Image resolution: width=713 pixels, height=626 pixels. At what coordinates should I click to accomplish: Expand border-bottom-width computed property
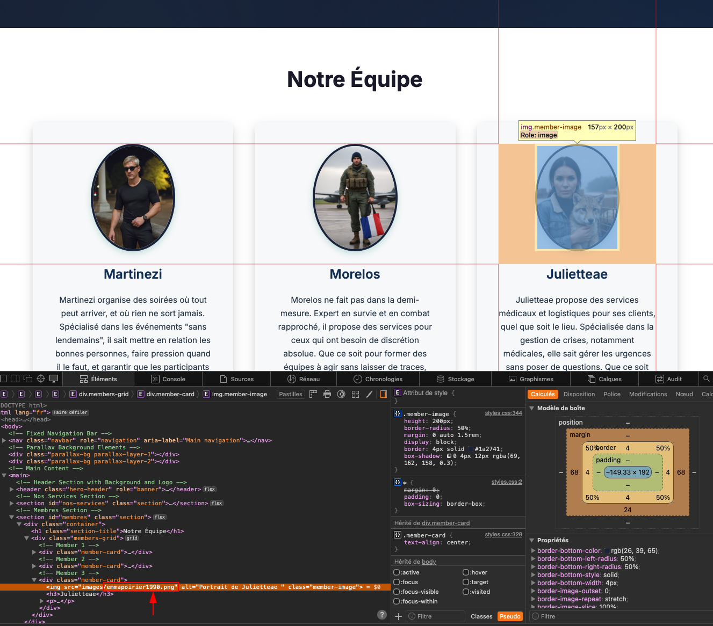tap(533, 583)
